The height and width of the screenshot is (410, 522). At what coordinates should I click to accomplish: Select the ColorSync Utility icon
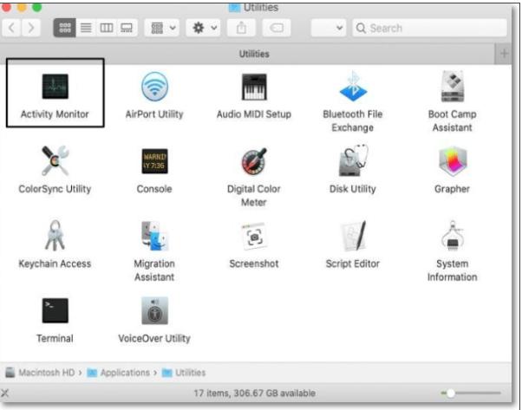click(55, 160)
